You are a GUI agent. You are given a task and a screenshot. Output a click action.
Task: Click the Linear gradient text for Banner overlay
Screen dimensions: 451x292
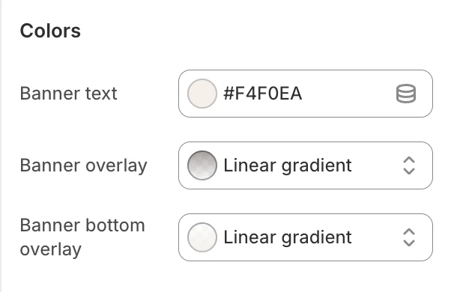coord(288,165)
